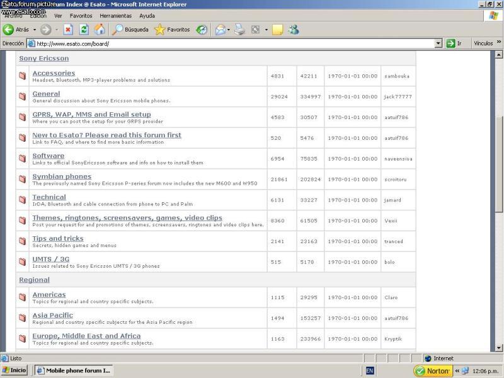Open the Back button history dropdown arrow
The height and width of the screenshot is (378, 504).
point(35,30)
